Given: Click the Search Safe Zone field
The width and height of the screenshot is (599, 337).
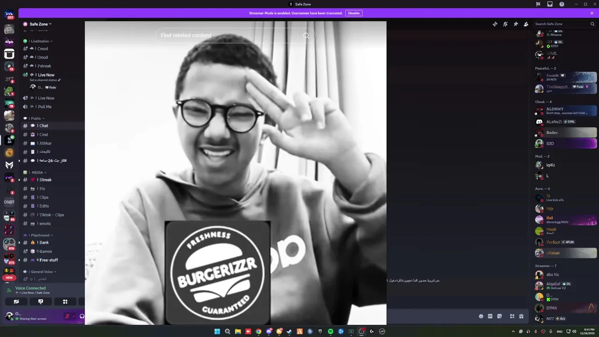Looking at the screenshot, I should [x=565, y=24].
